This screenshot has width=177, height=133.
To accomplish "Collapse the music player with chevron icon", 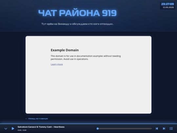I will (6, 129).
